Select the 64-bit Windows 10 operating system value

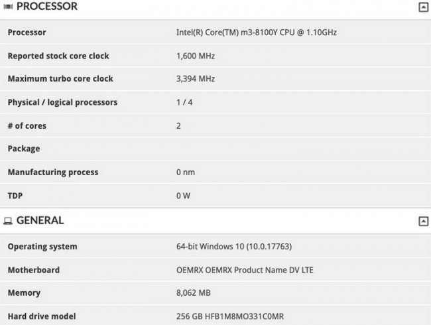tap(234, 247)
